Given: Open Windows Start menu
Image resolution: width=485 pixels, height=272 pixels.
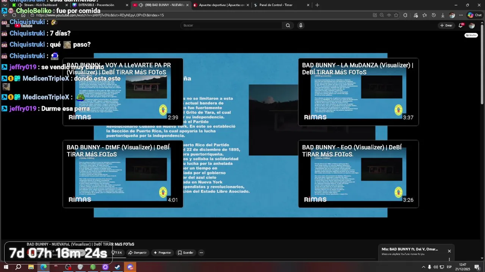Looking at the screenshot, I should click(x=6, y=267).
